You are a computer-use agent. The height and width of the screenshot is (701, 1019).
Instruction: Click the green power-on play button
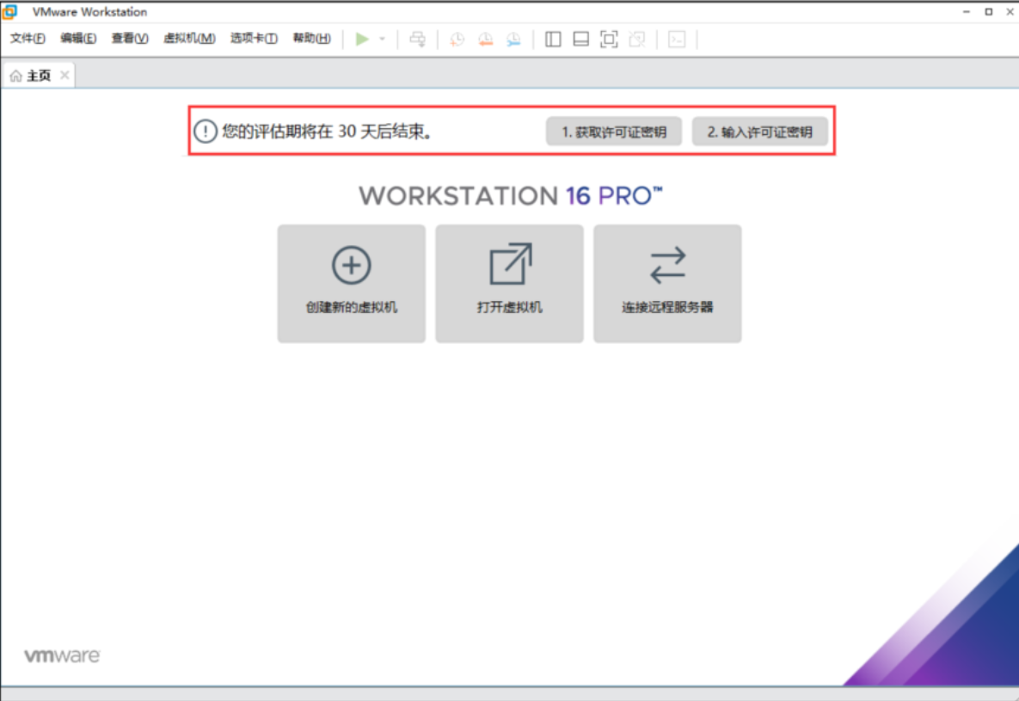tap(362, 39)
